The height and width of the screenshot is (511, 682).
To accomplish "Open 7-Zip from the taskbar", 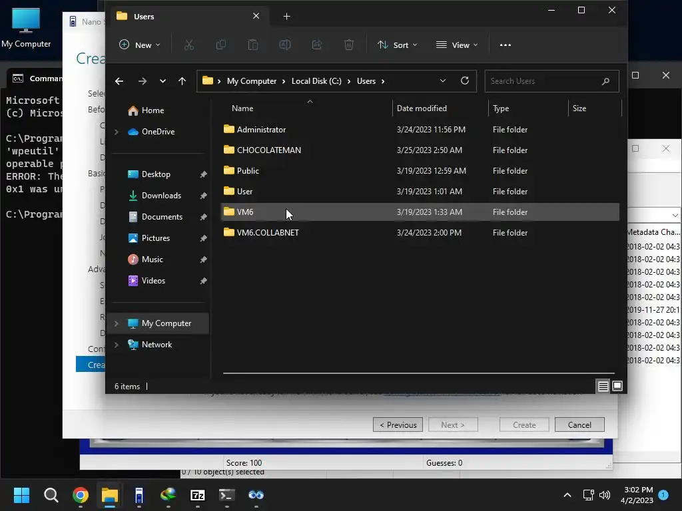I will point(198,495).
